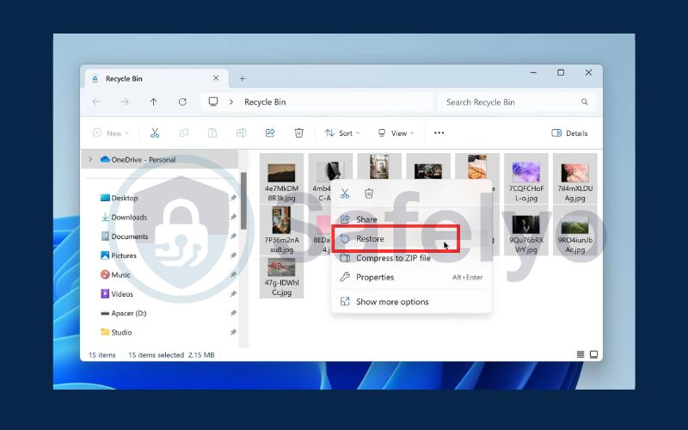This screenshot has height=430, width=688.
Task: Switch to large thumbnails view icon
Action: point(593,354)
